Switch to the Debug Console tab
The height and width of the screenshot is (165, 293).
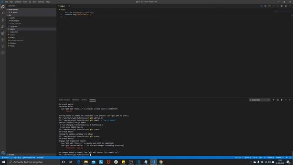pos(64,100)
